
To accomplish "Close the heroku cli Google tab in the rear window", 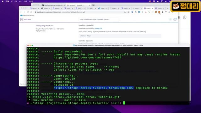I will coord(89,5).
